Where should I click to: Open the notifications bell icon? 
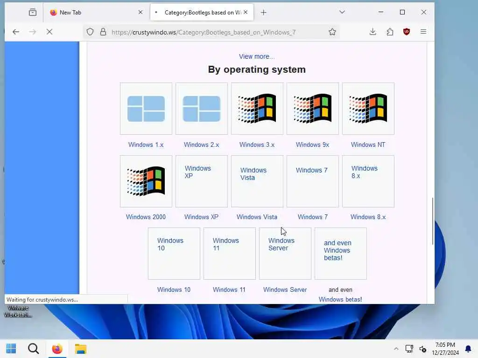(468, 349)
